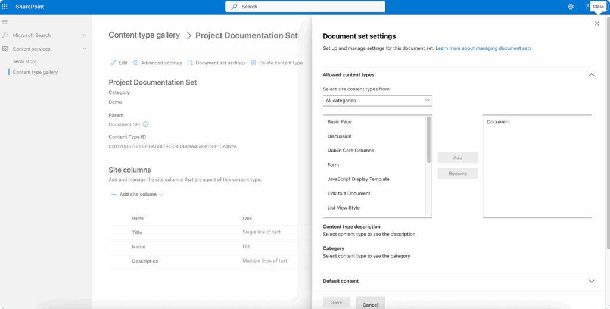Open the Add site column dropdown
This screenshot has width=610, height=309.
click(137, 195)
